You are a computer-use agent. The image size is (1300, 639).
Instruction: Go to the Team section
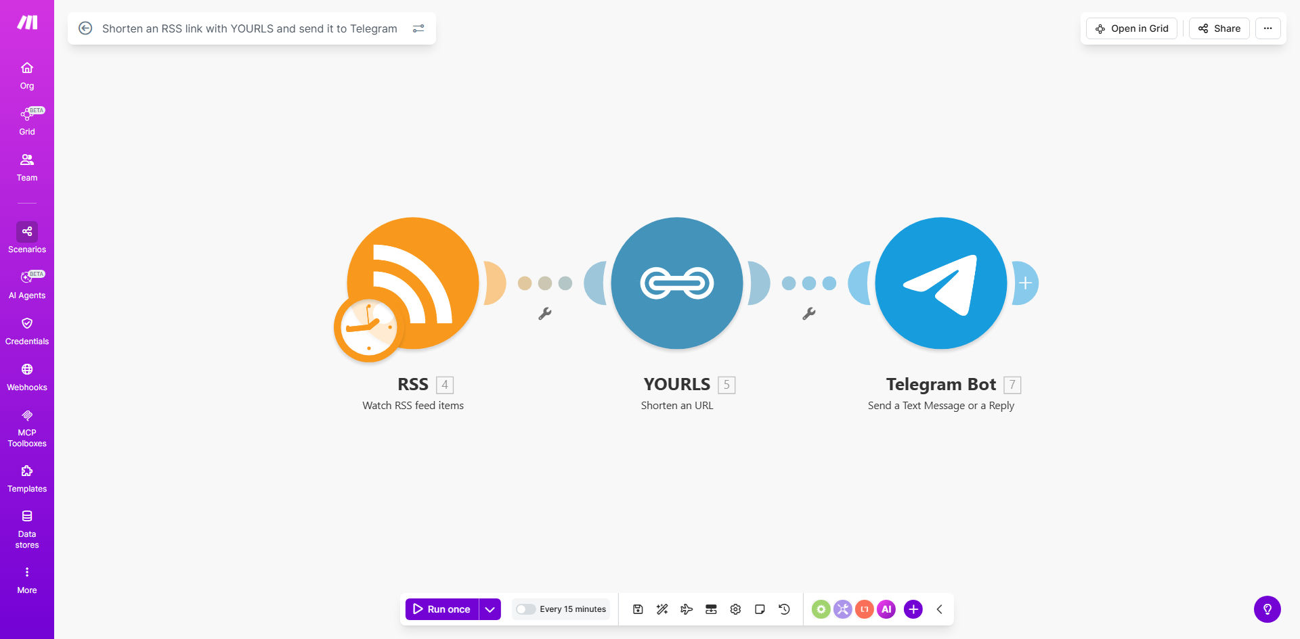coord(27,168)
